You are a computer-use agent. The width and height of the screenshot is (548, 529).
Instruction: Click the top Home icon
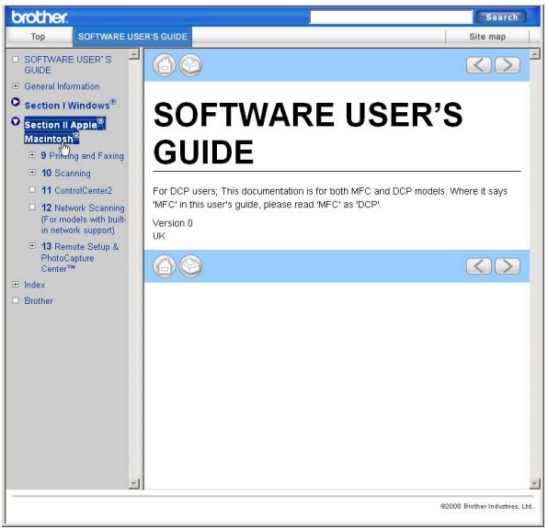pos(165,65)
